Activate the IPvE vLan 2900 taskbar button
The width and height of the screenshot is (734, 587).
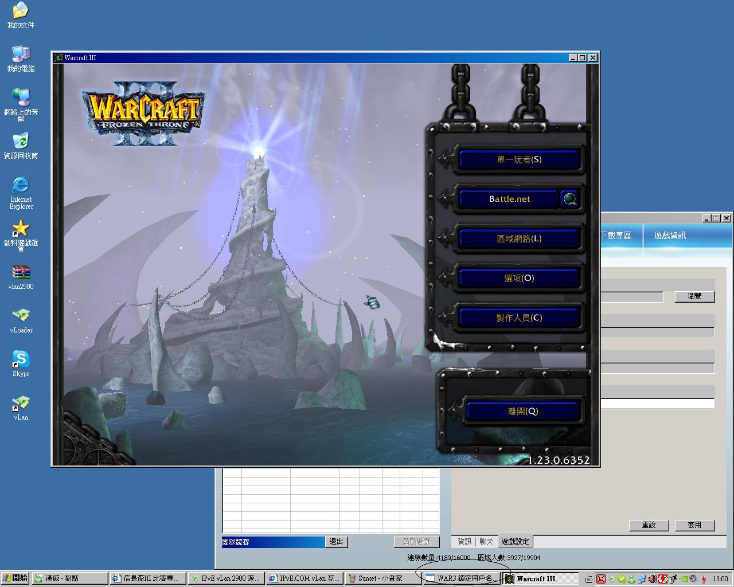227,578
